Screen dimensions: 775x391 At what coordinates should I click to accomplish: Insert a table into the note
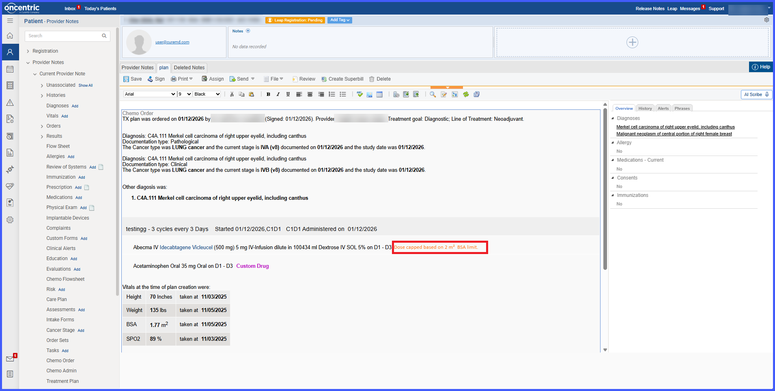(379, 94)
